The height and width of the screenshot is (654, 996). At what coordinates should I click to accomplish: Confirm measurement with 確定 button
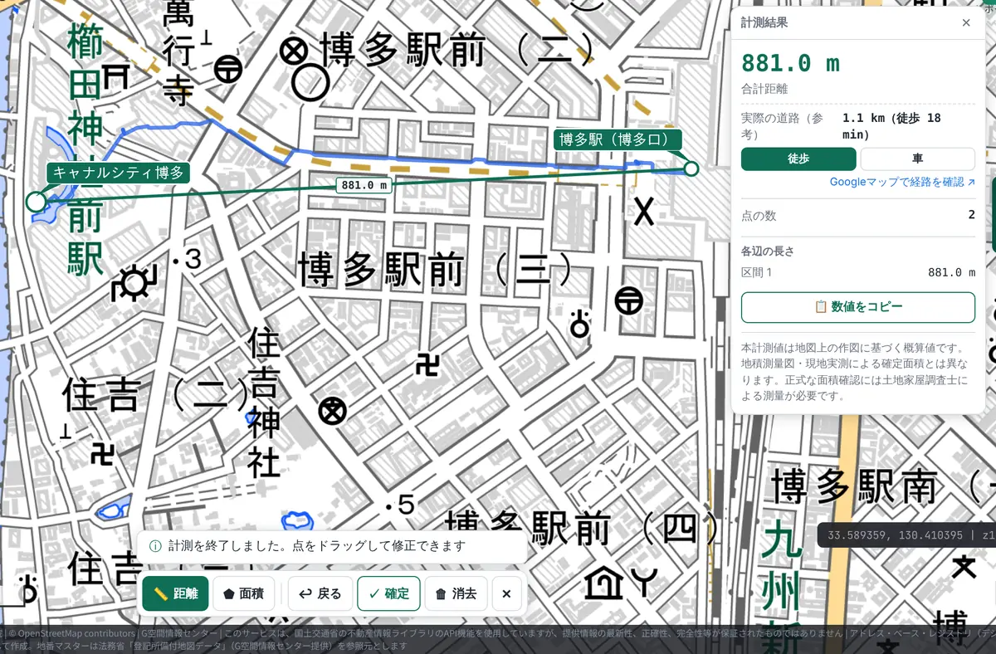coord(388,593)
